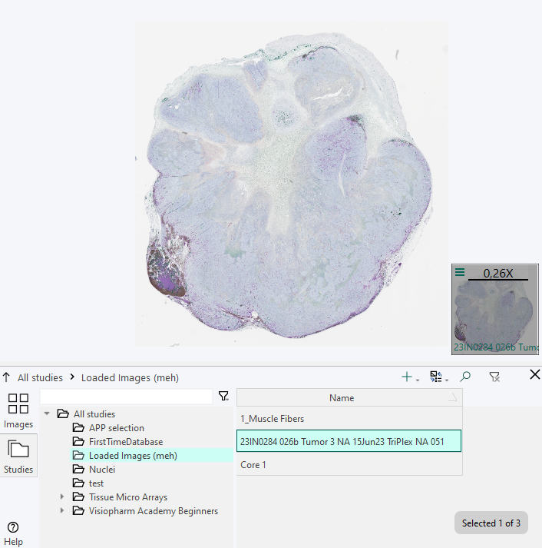Expand the Visiopharm Academy Beginners node
Screen dimensions: 542x548
point(61,510)
